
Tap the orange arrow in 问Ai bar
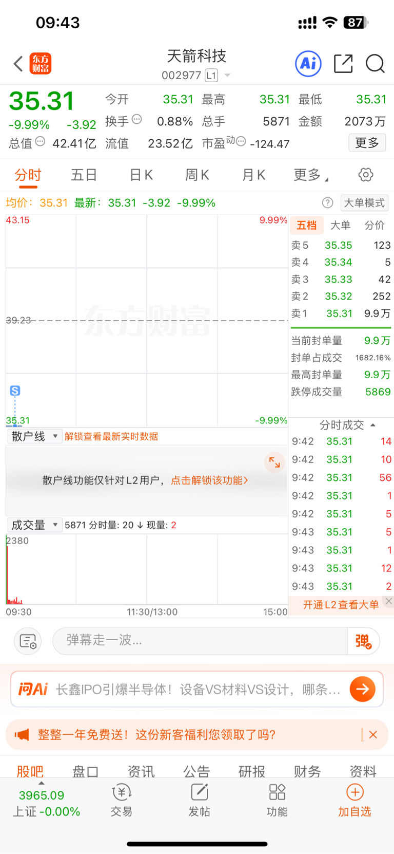pos(363,689)
